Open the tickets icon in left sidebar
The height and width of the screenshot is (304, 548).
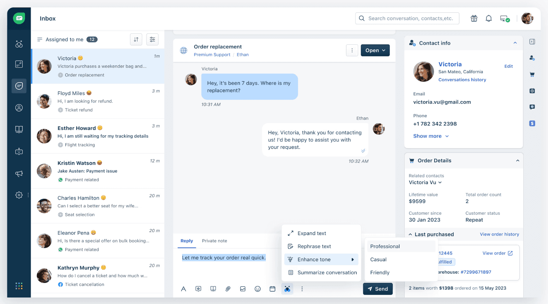coord(19,64)
